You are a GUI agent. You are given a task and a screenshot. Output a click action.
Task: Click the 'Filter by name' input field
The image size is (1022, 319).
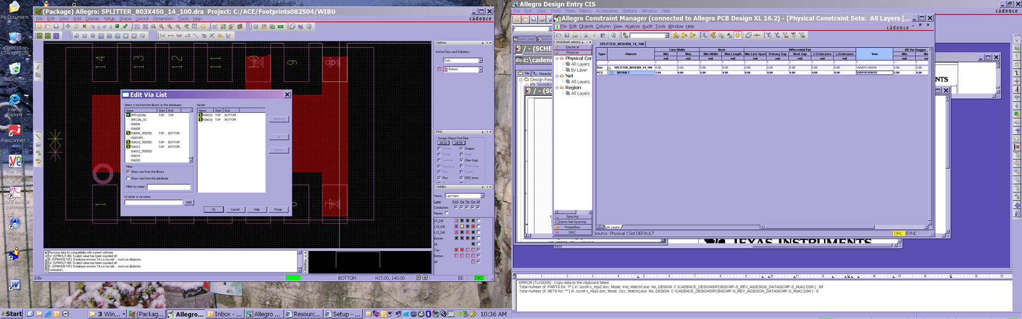[168, 187]
